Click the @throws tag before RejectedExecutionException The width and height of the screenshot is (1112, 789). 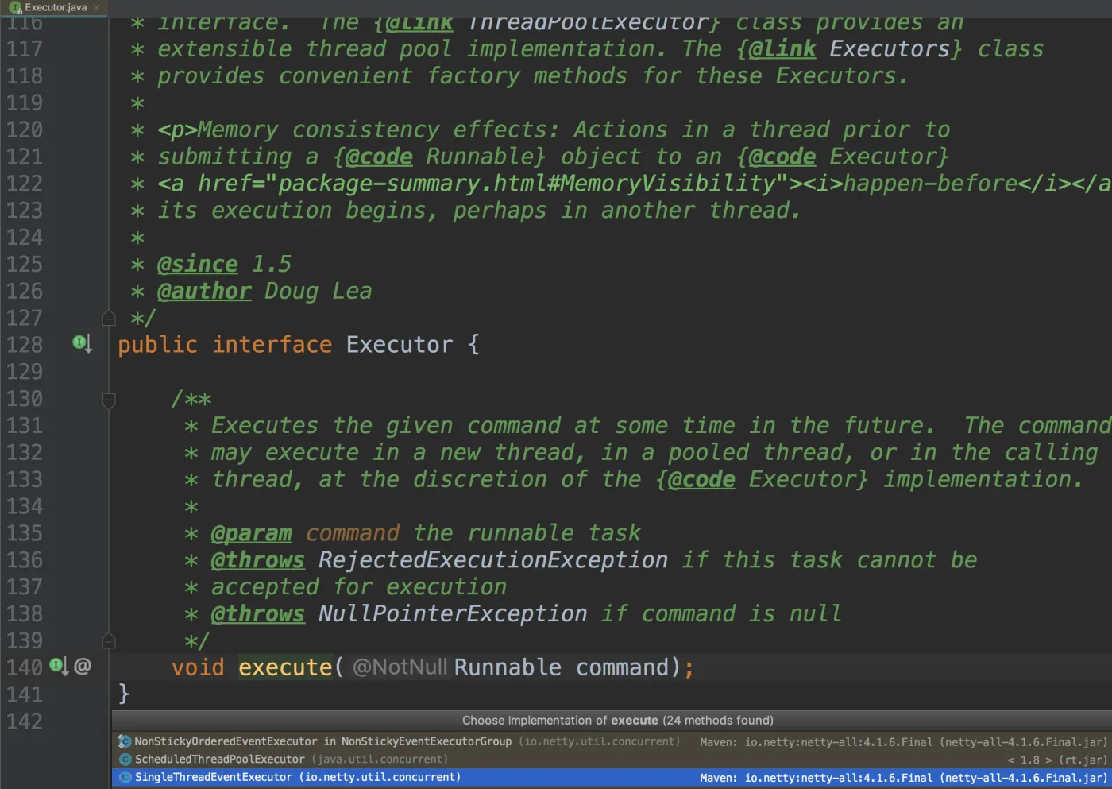[257, 560]
